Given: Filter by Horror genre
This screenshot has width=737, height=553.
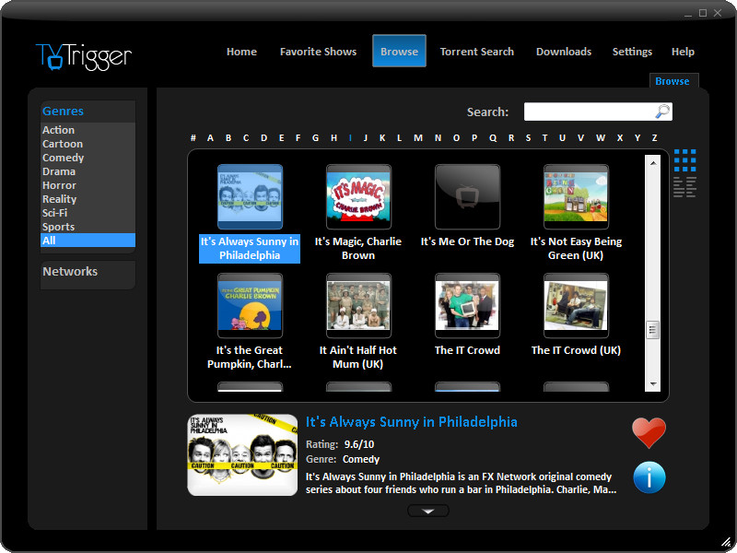Looking at the screenshot, I should click(x=88, y=185).
